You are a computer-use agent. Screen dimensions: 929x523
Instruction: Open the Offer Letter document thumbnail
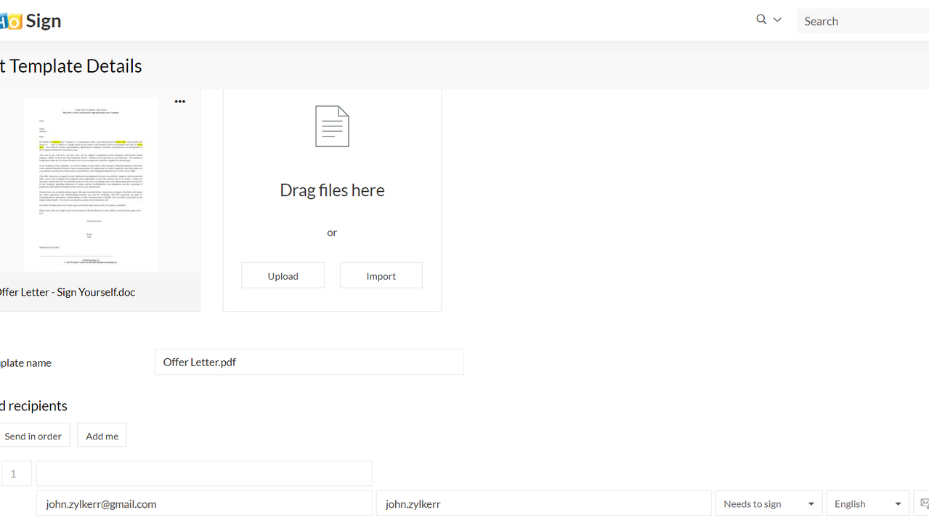click(x=91, y=184)
